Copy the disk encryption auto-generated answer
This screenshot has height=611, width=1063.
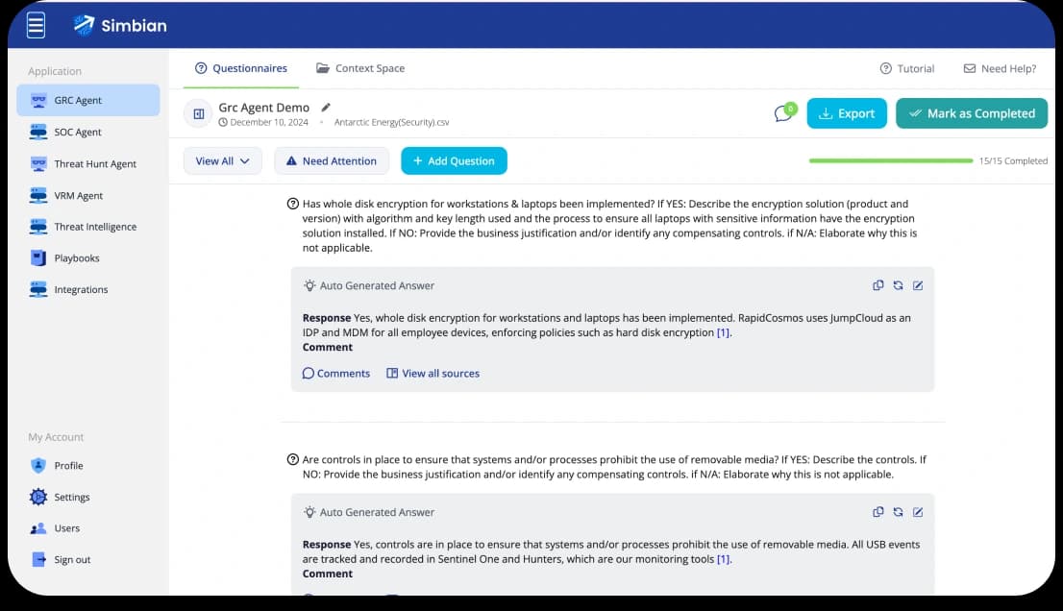(x=878, y=285)
